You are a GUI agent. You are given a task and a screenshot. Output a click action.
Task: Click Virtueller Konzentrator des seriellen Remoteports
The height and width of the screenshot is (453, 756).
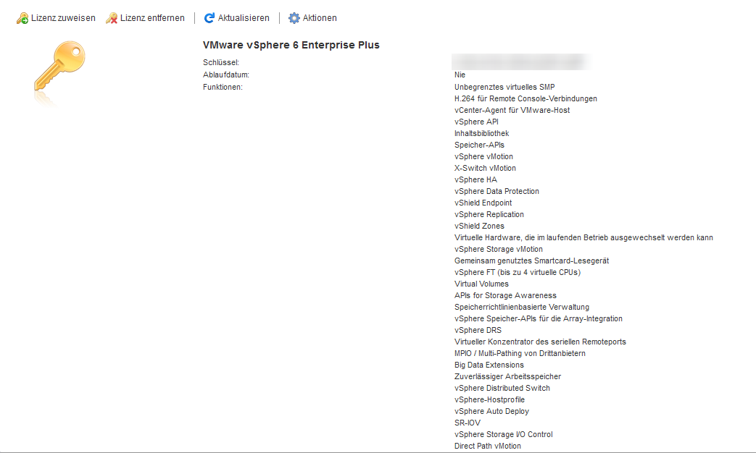click(x=540, y=342)
